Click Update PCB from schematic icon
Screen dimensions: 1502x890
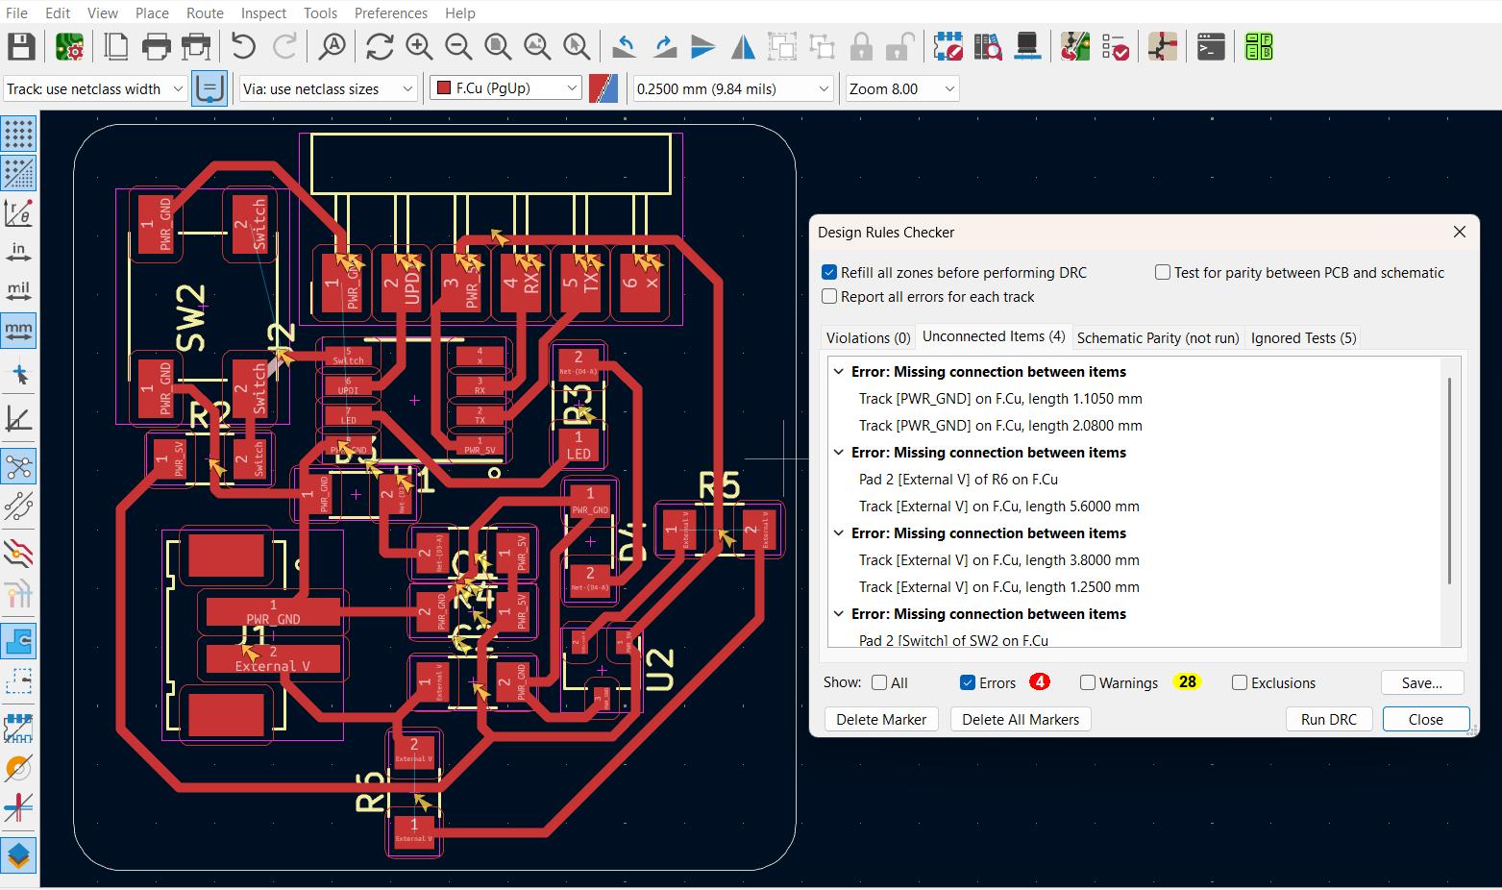[1074, 46]
